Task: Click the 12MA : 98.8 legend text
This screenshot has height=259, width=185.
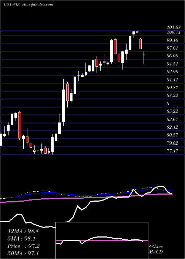Action: click(x=23, y=231)
